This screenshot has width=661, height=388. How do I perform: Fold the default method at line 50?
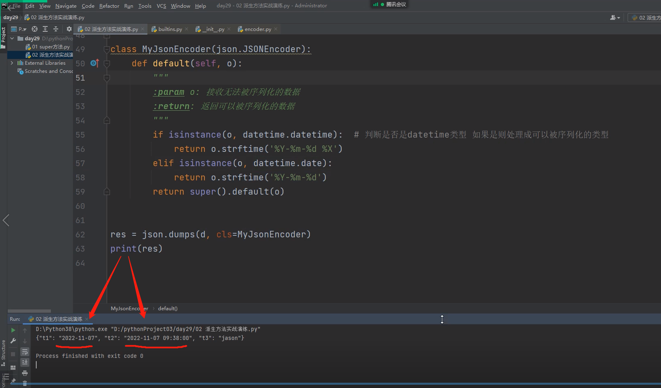[107, 64]
